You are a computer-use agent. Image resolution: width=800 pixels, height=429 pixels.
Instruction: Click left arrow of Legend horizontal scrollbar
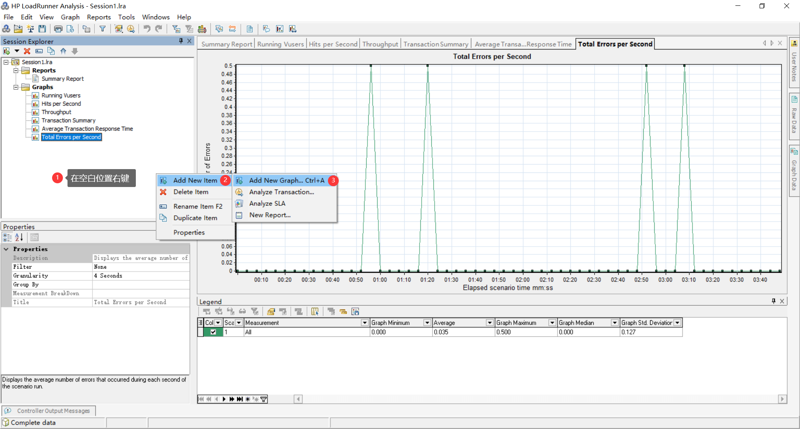click(298, 399)
